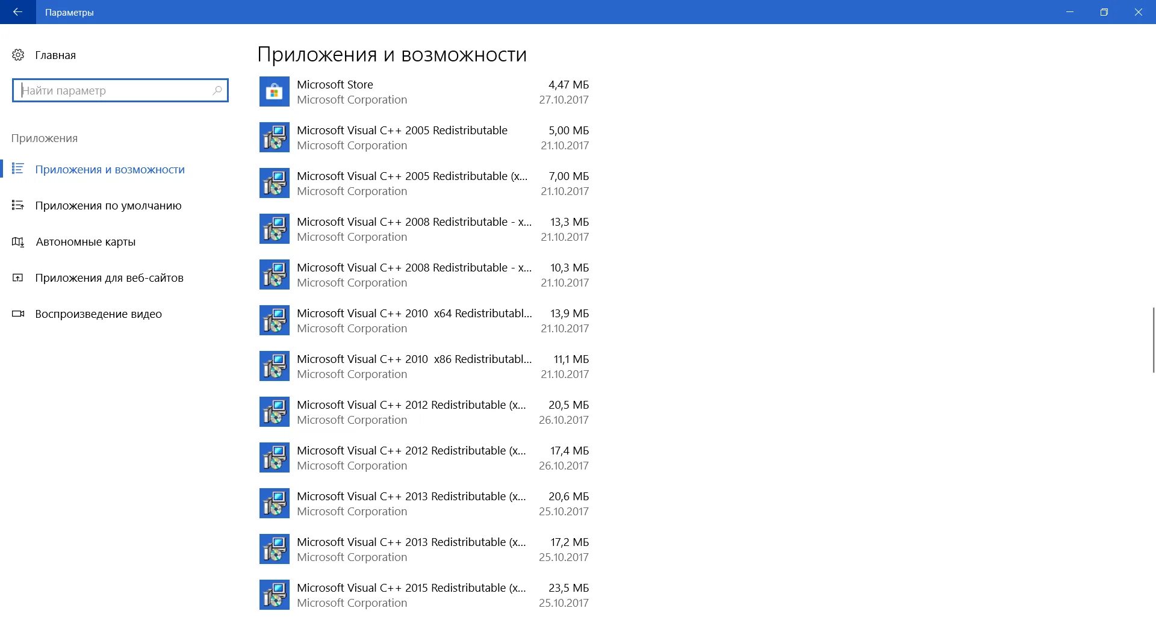Focus the Найти параметр search field
Image resolution: width=1156 pixels, height=620 pixels.
click(x=120, y=90)
